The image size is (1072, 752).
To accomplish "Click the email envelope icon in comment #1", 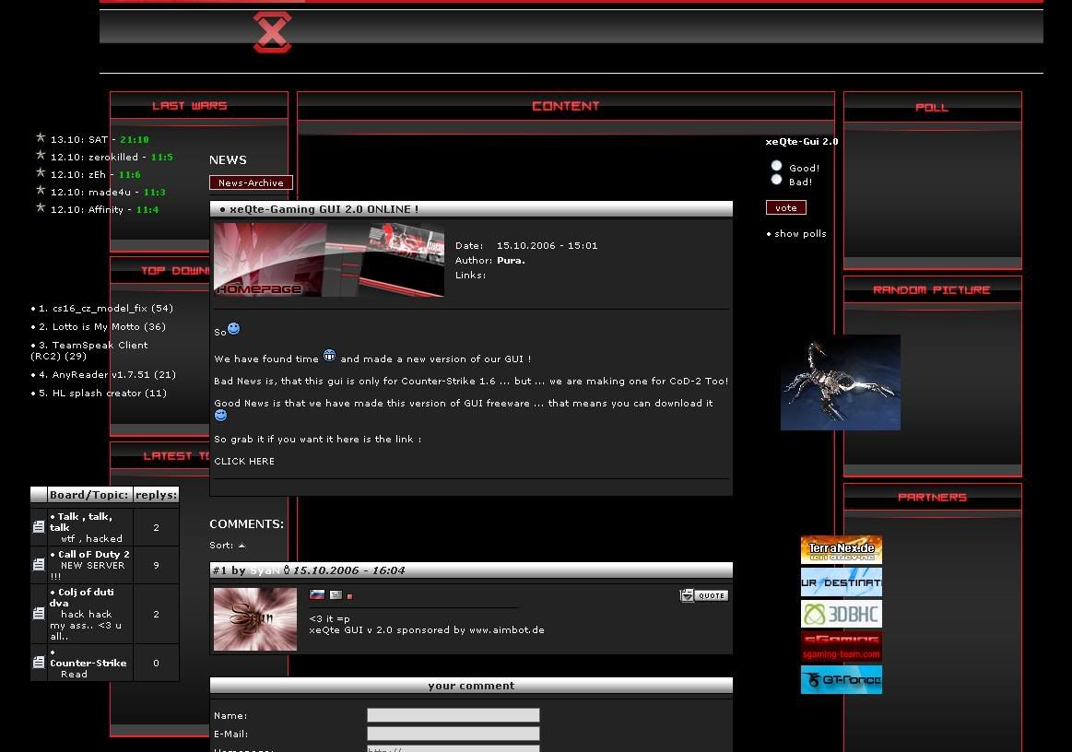I will 336,594.
